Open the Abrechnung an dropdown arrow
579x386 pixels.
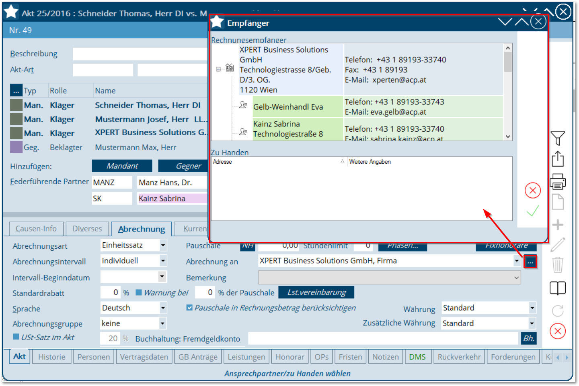[x=517, y=261]
